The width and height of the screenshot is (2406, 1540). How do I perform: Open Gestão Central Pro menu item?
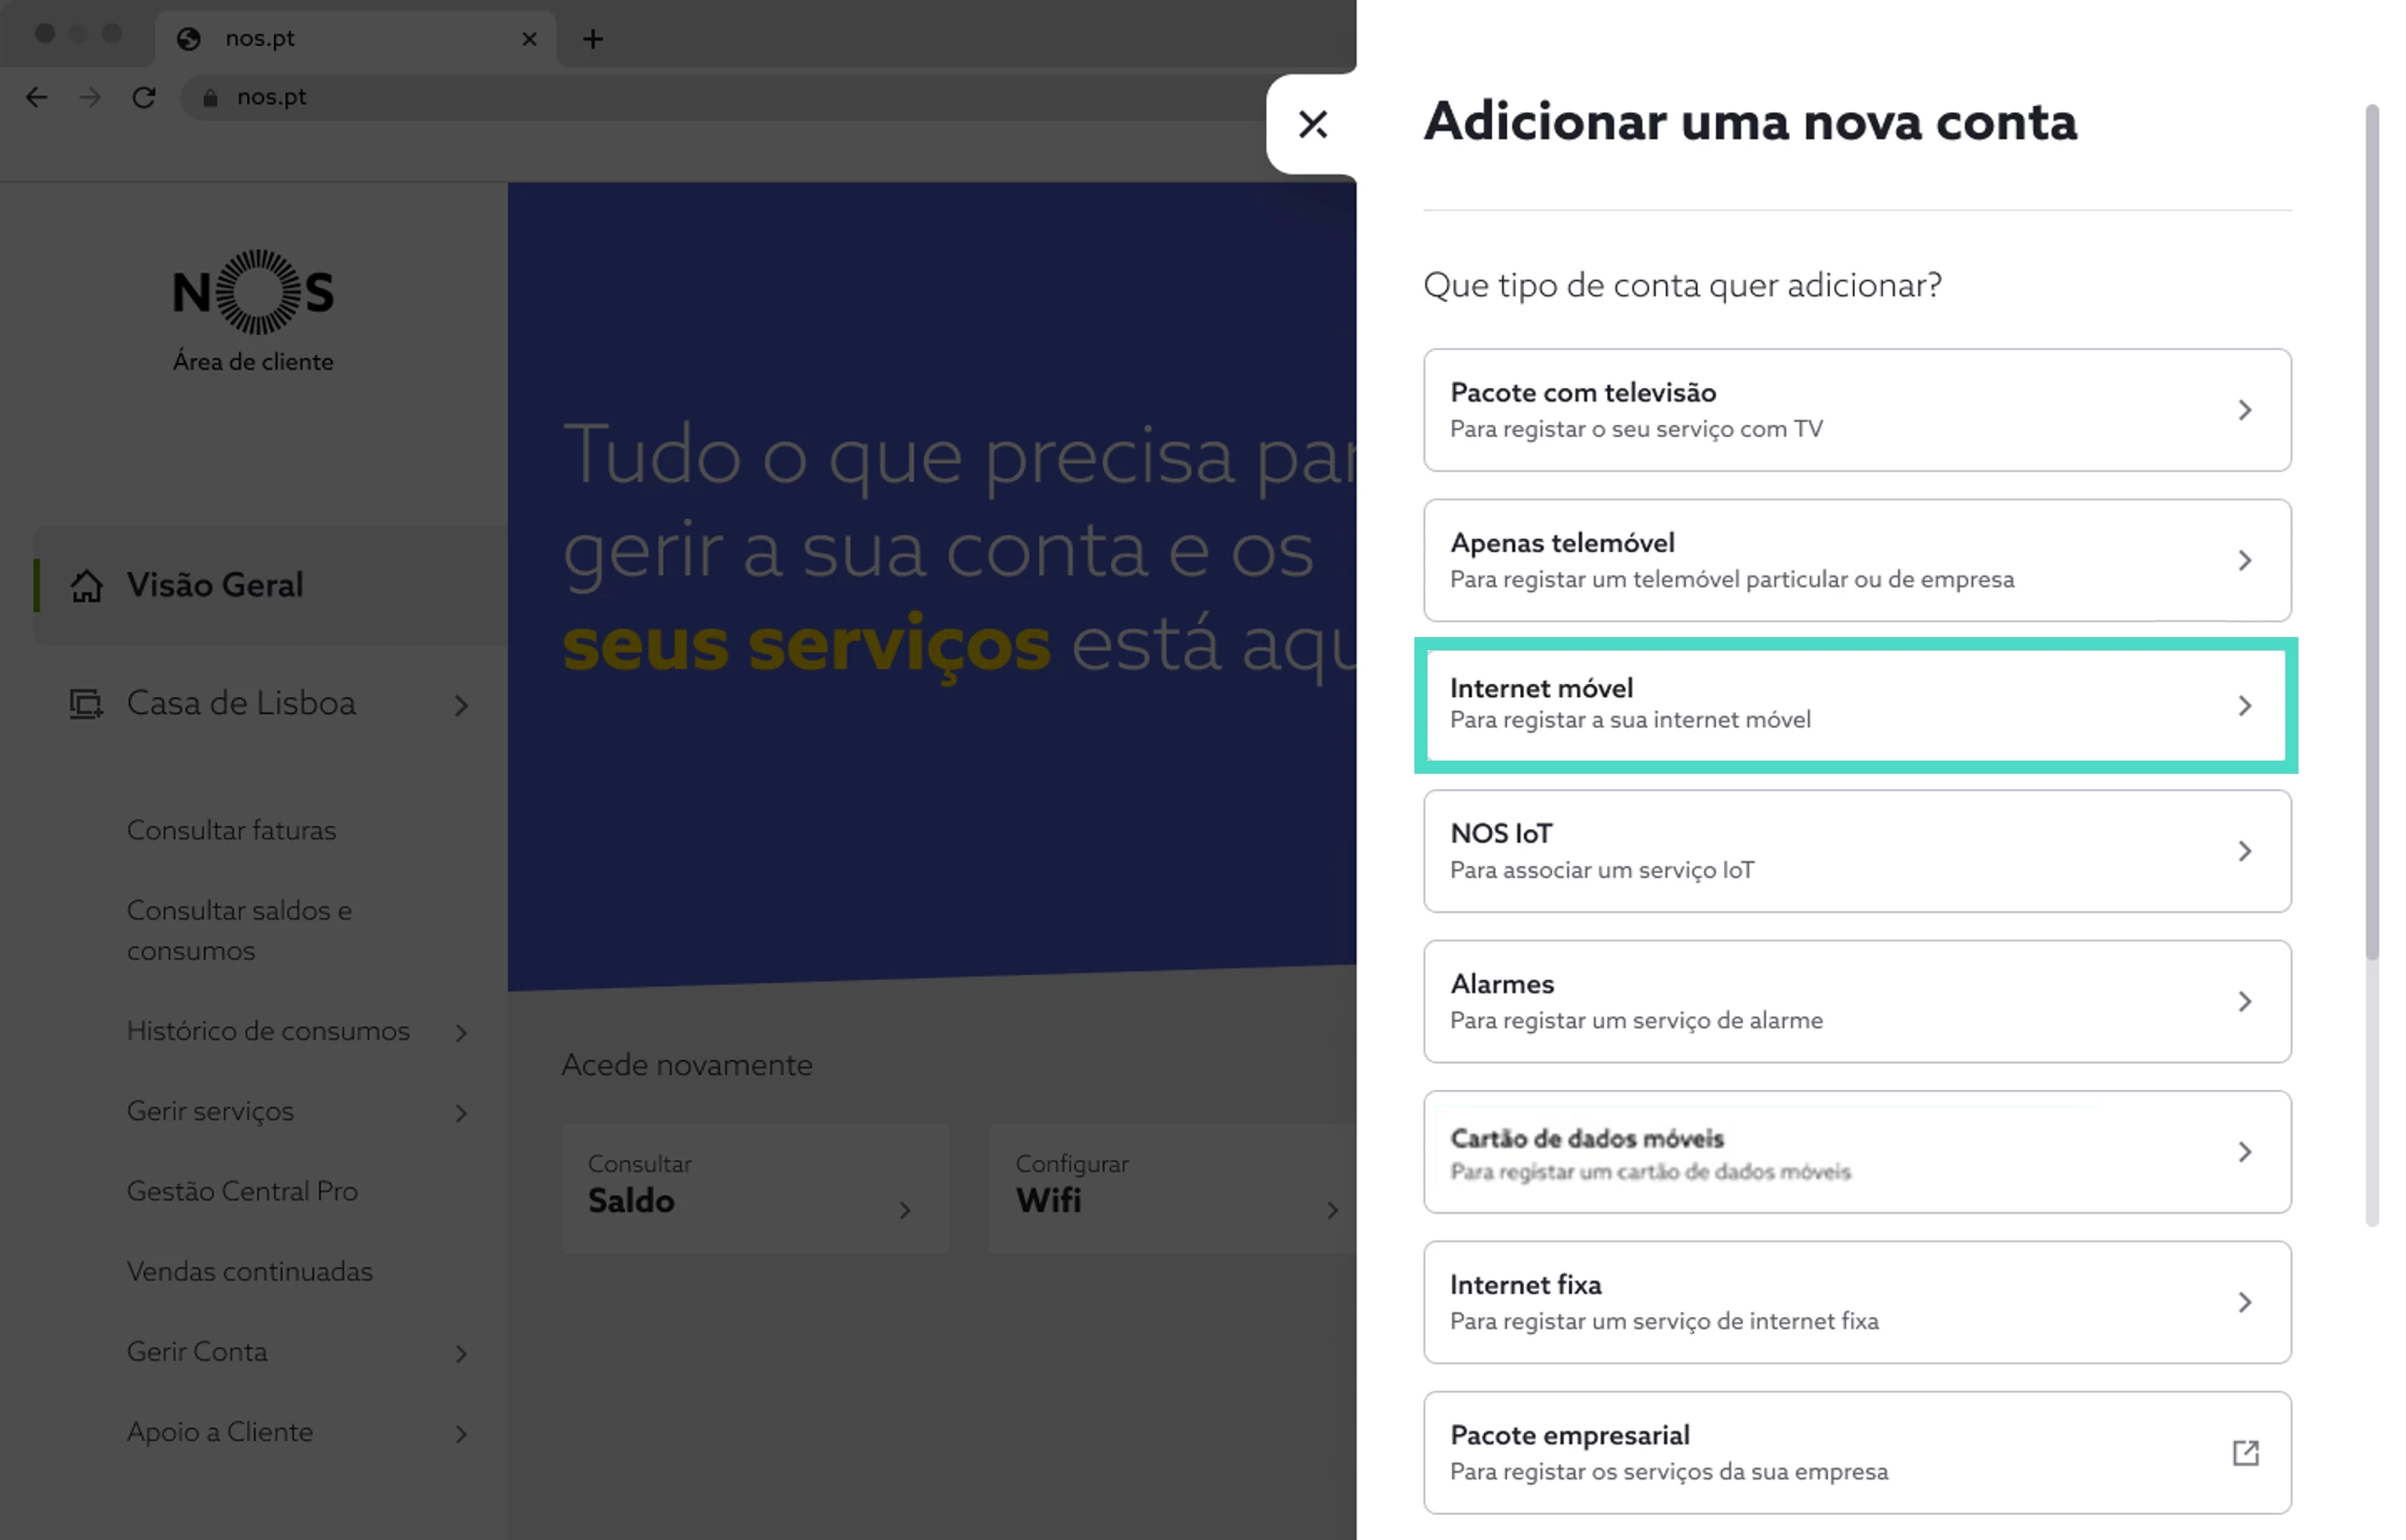pos(242,1191)
